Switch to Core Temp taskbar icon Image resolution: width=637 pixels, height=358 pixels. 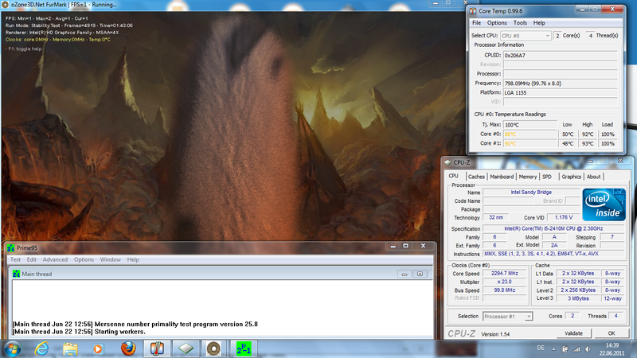pos(157,348)
